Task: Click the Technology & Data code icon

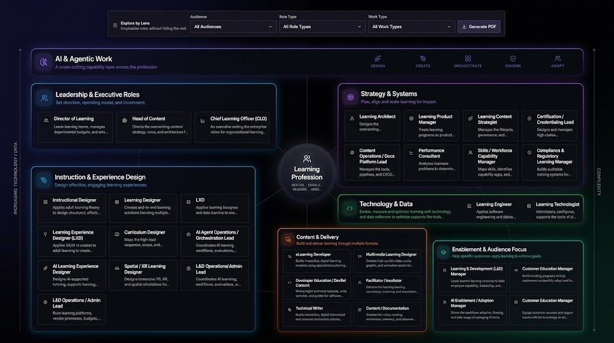Action: click(350, 208)
